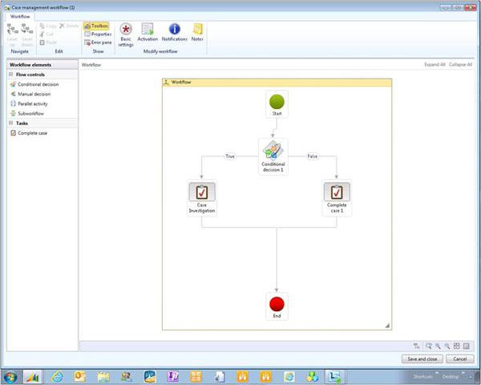Viewport: 481px width, 385px height.
Task: Click the green Start node
Action: tap(277, 104)
